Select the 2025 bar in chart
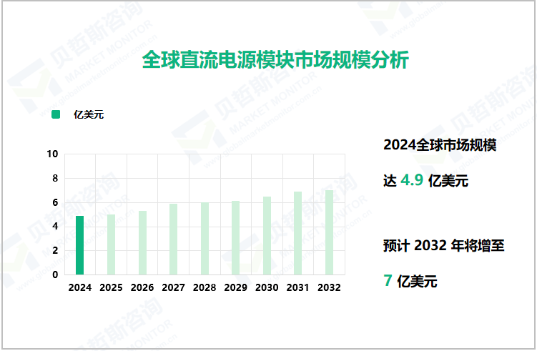 click(111, 244)
